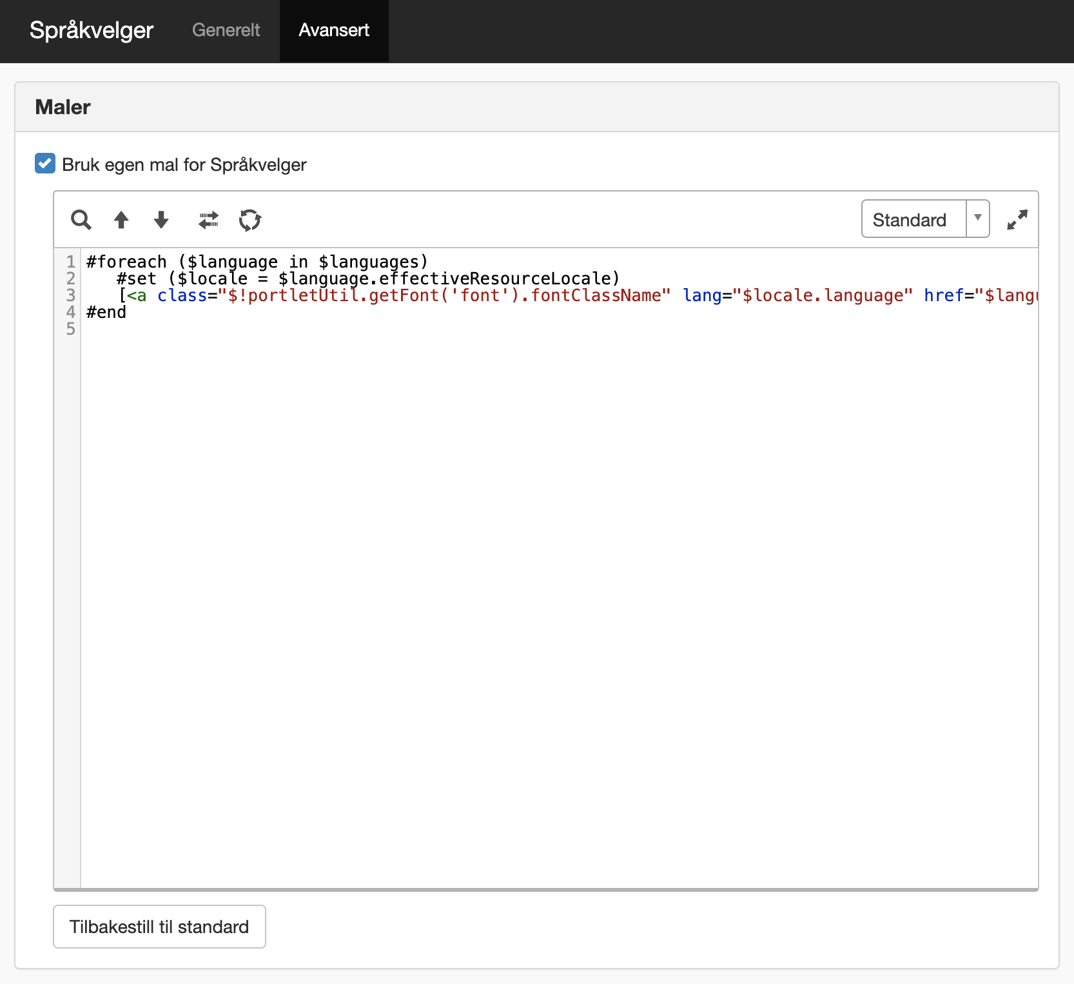Click line number 5 in the gutter
This screenshot has height=984, width=1074.
(71, 329)
